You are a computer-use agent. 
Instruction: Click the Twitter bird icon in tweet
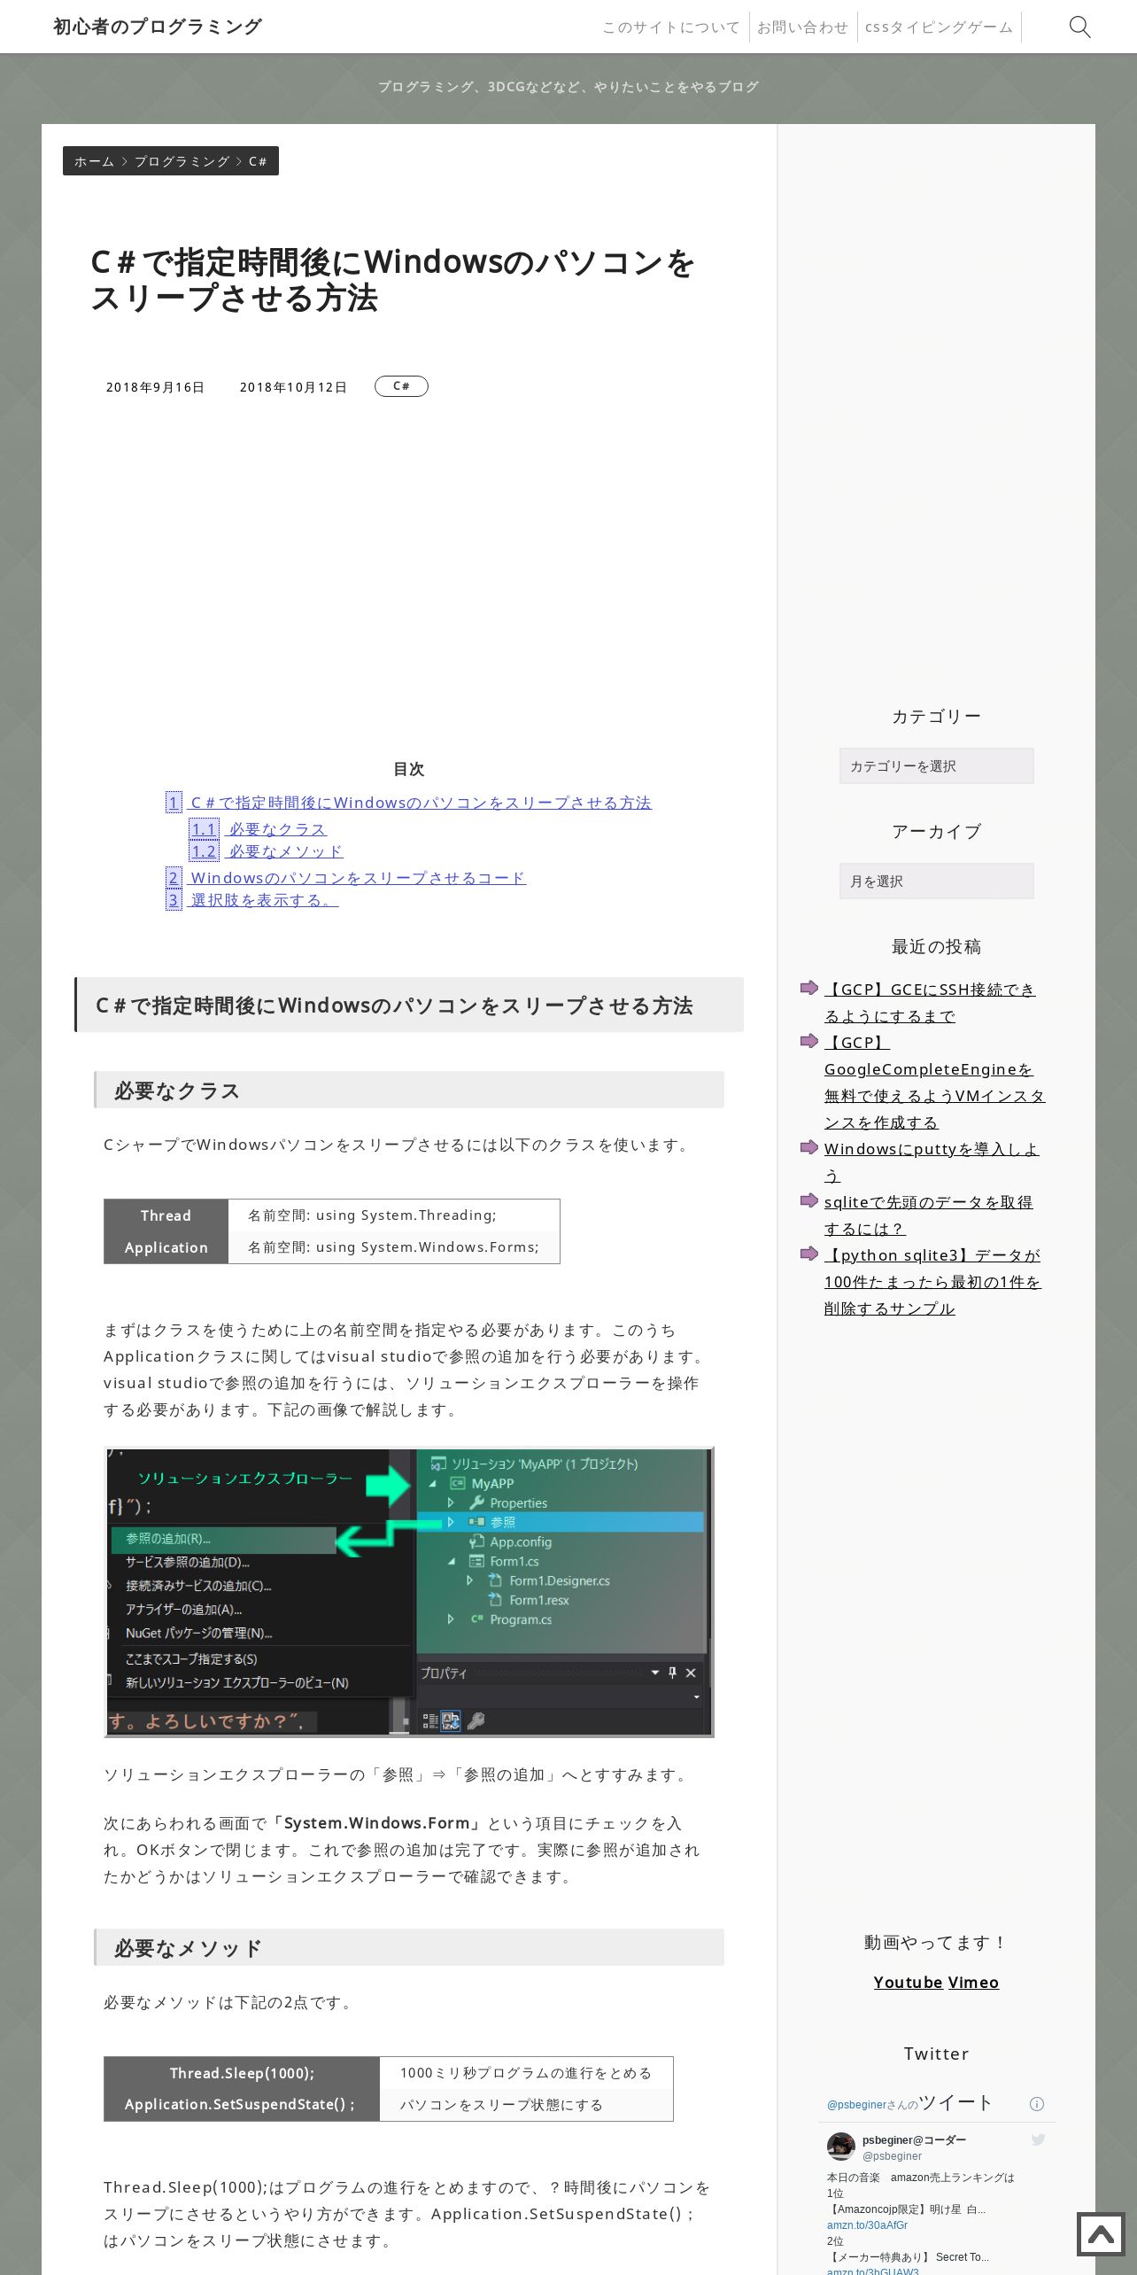tap(1038, 2139)
